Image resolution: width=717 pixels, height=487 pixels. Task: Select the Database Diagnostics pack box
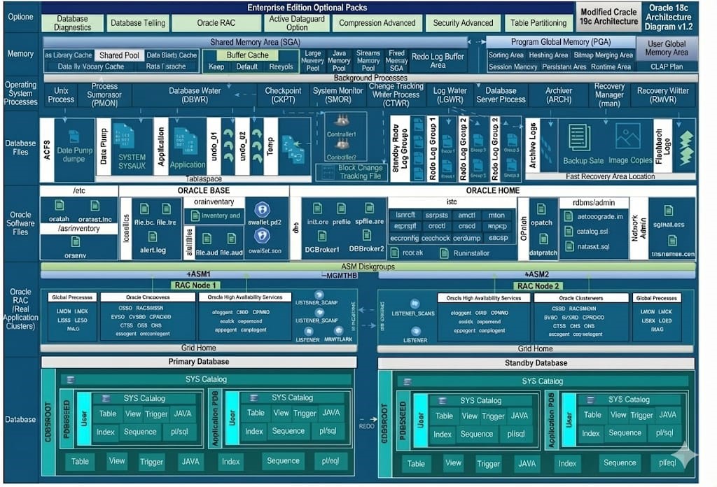(x=74, y=23)
